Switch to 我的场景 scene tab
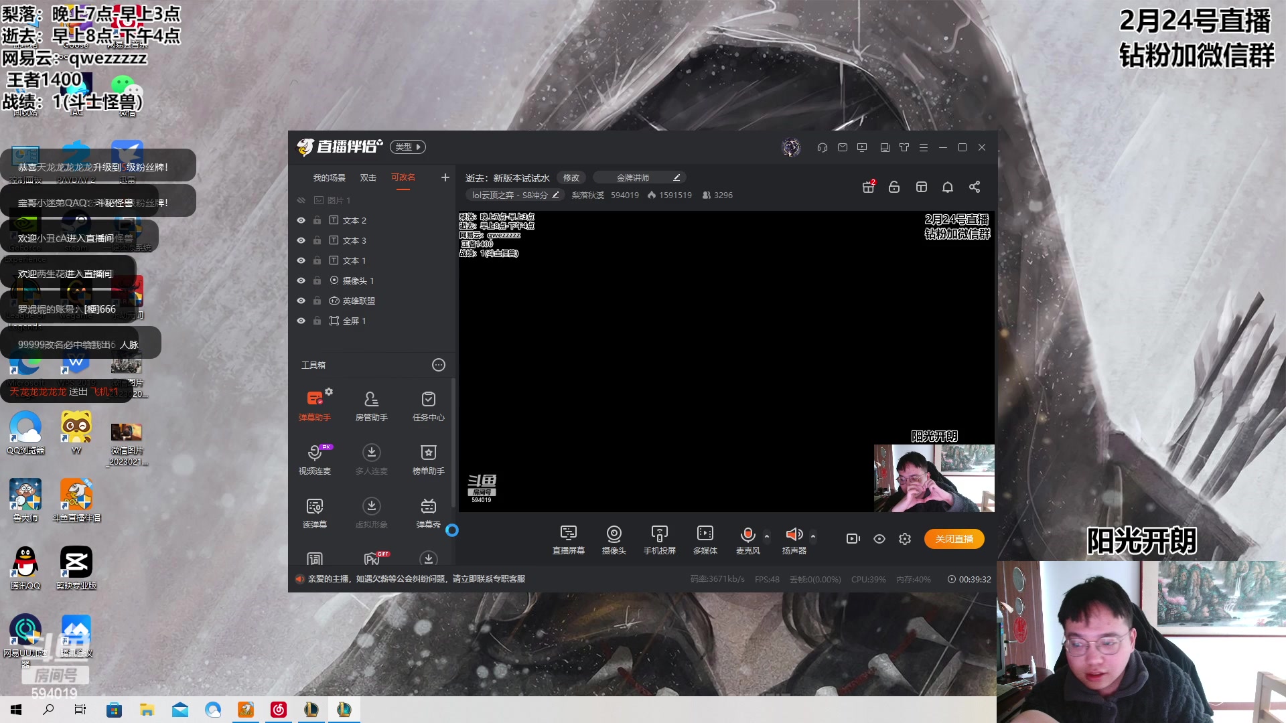Image resolution: width=1286 pixels, height=723 pixels. point(329,177)
